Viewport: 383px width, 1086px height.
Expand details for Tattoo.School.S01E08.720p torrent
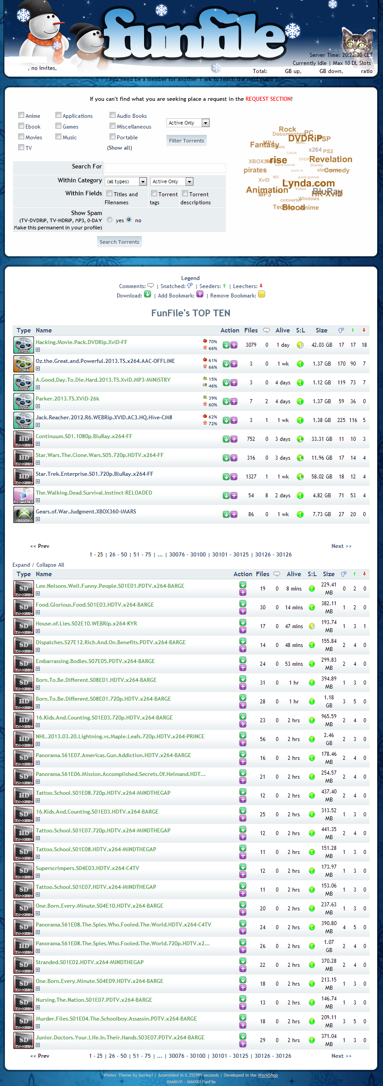[x=38, y=801]
